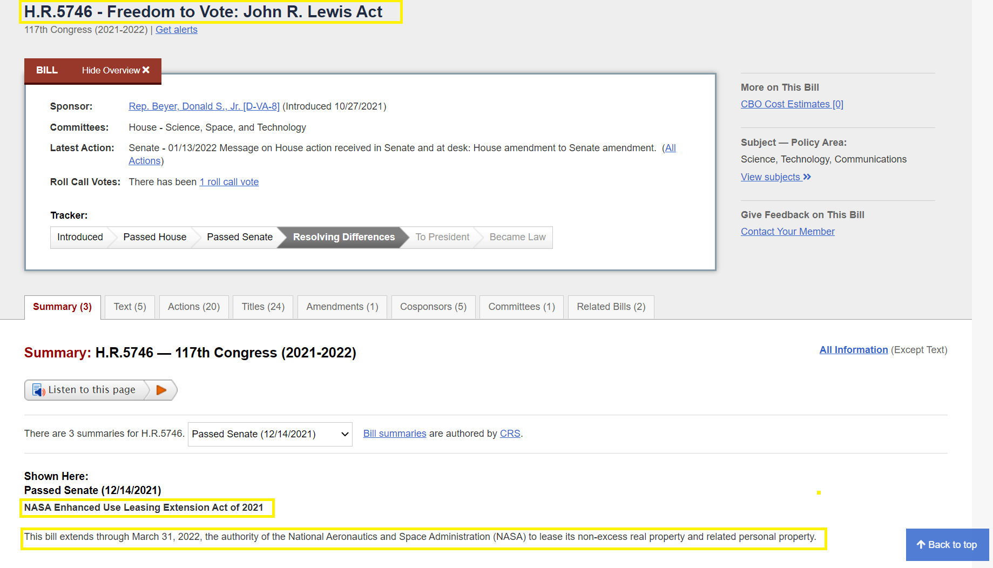
Task: Open CBO Cost Estimates [0] link
Action: point(792,104)
